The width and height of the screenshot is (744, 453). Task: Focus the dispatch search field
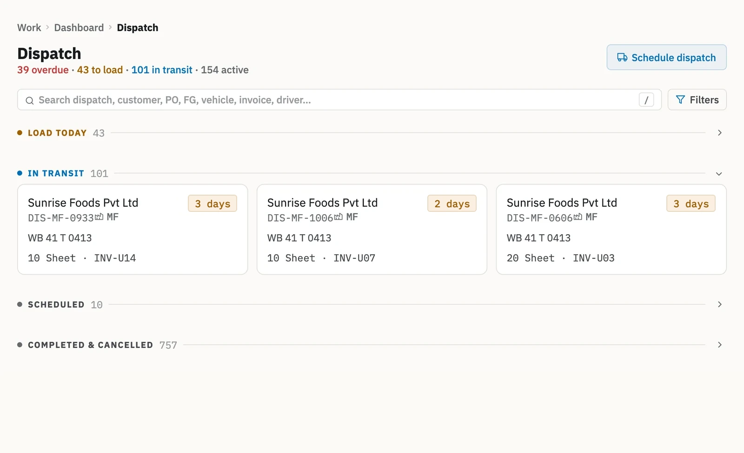339,100
